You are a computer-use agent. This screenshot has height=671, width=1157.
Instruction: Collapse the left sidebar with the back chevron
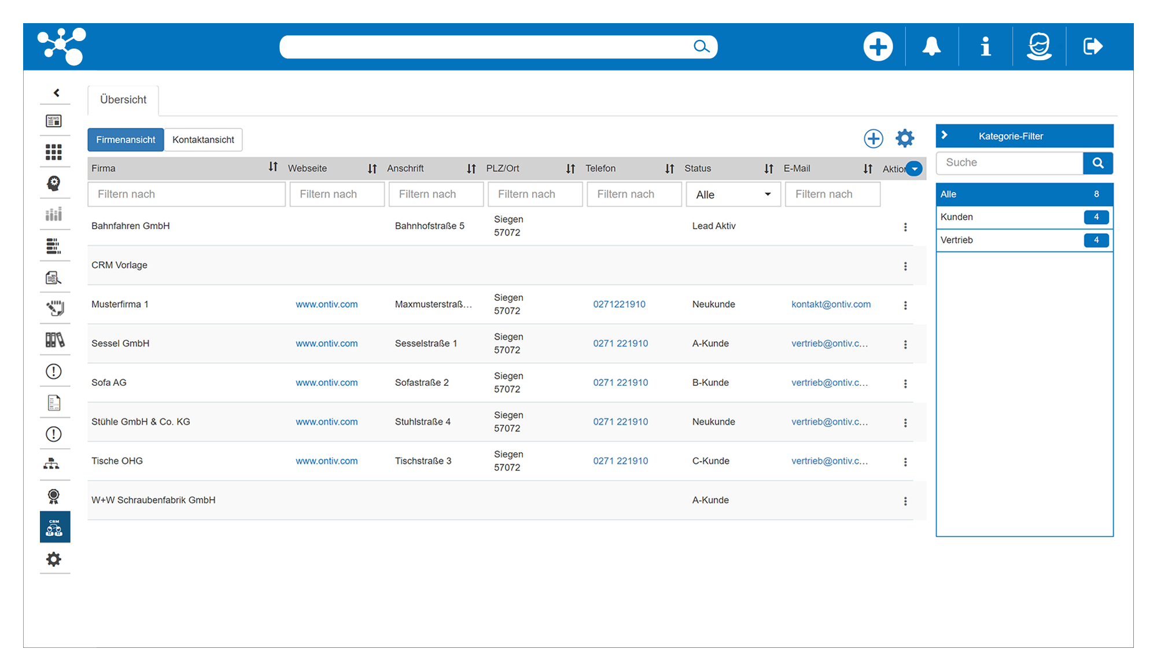coord(56,93)
